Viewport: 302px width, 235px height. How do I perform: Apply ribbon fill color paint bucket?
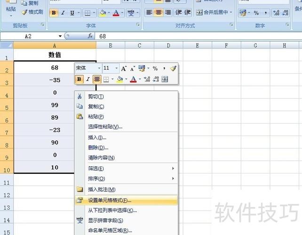(103, 13)
